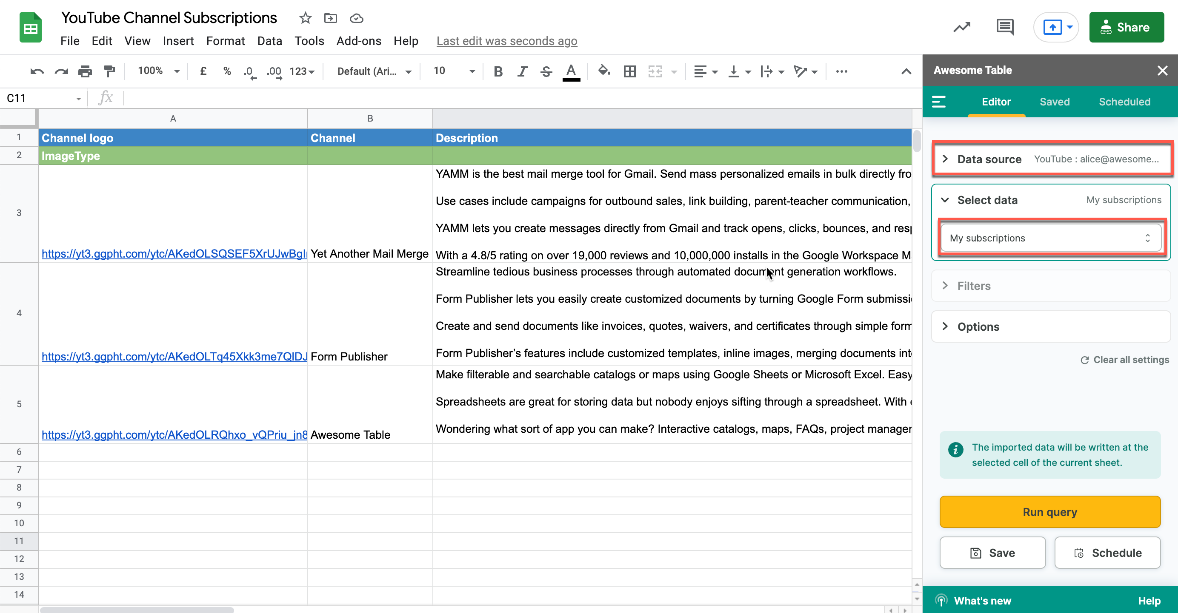1178x613 pixels.
Task: Format as currency with pound icon
Action: 203,71
